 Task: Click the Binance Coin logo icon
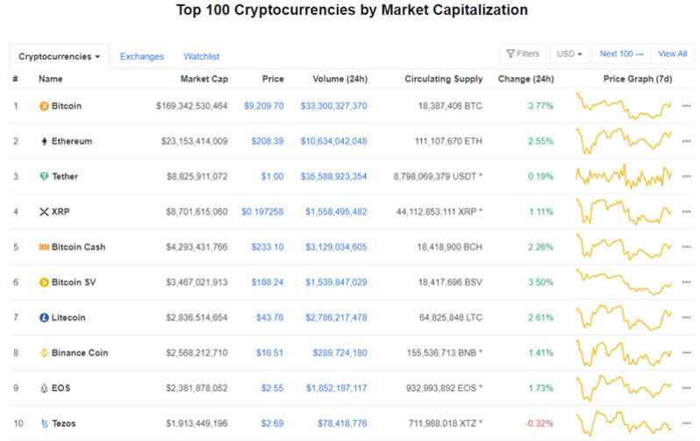click(x=44, y=352)
